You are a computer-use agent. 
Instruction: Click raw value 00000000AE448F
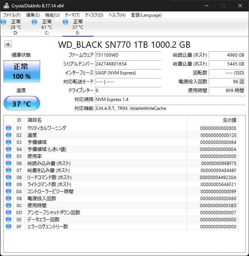[x=218, y=171]
